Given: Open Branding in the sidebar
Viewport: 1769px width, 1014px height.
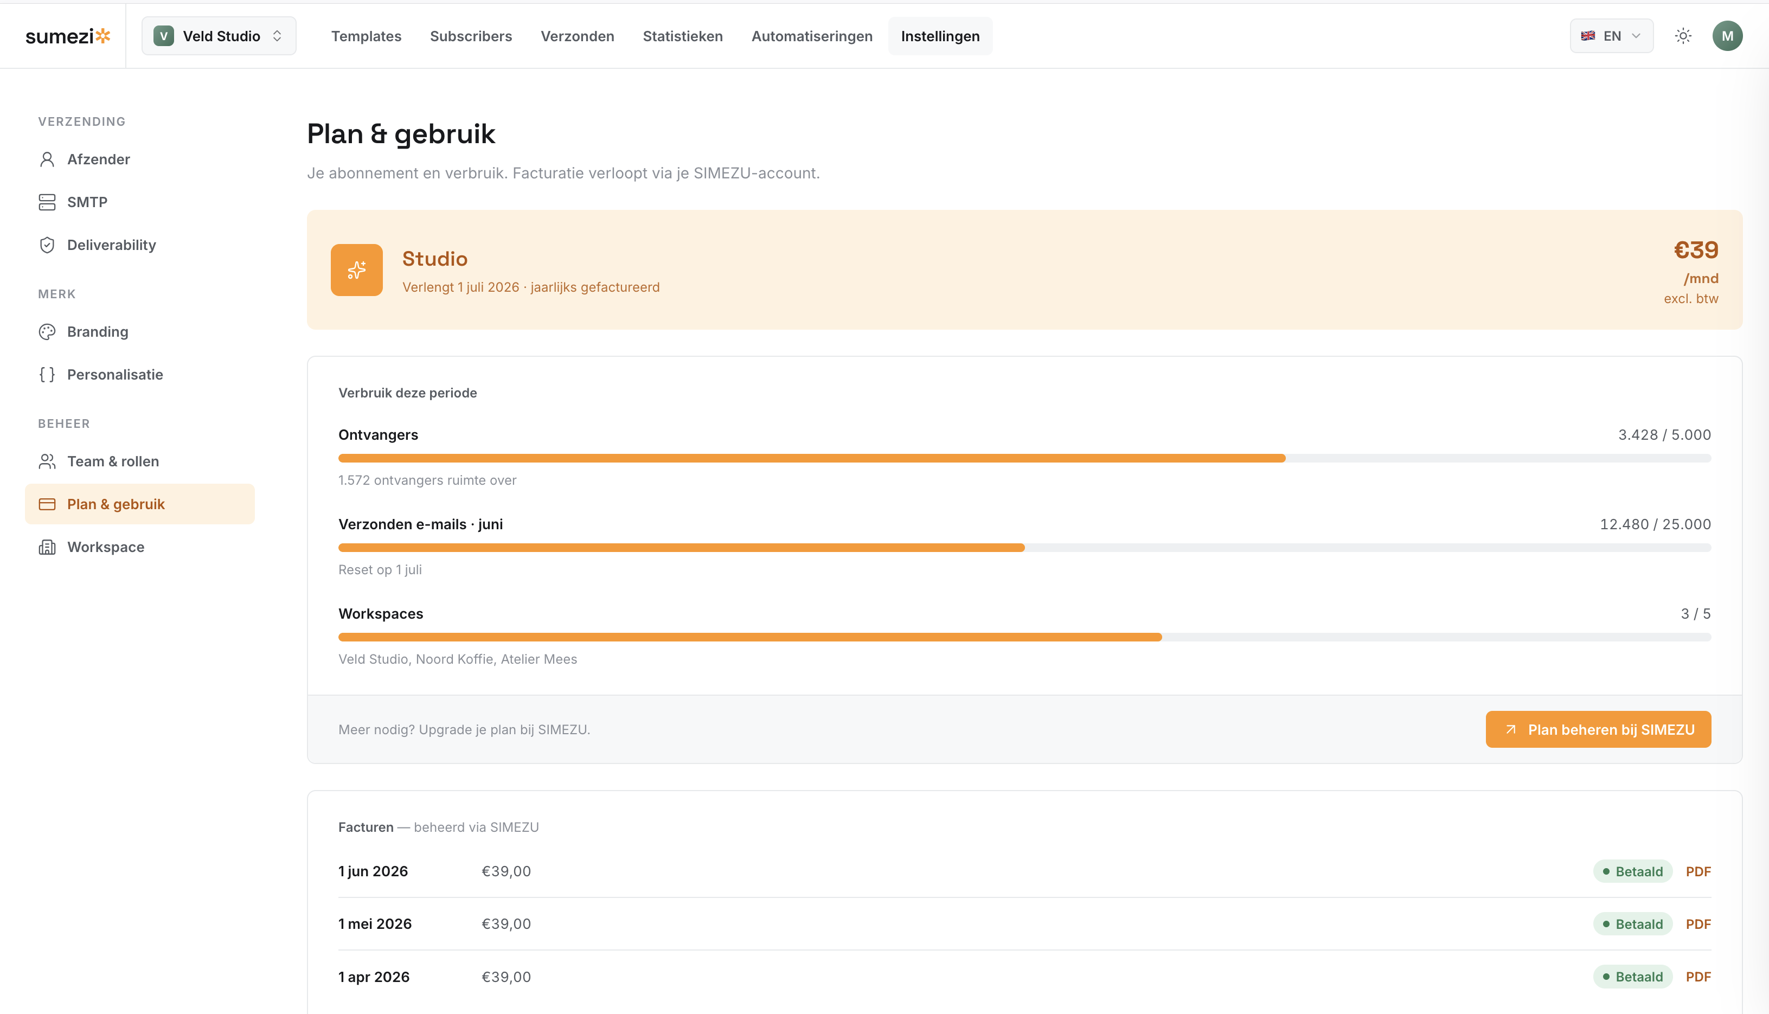Looking at the screenshot, I should click(x=140, y=331).
